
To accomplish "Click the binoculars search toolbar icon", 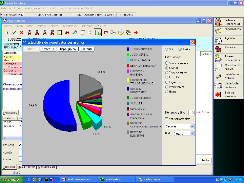I will tap(67, 33).
